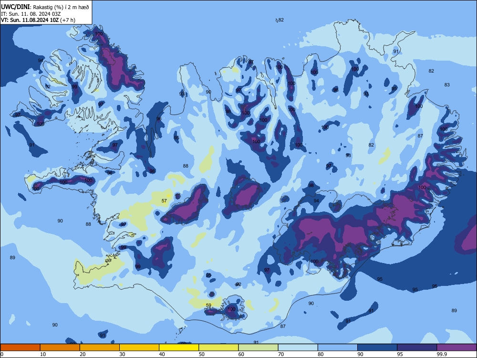Select the medium blue 80–90 legend swatch
The width and height of the screenshot is (477, 358).
338,347
